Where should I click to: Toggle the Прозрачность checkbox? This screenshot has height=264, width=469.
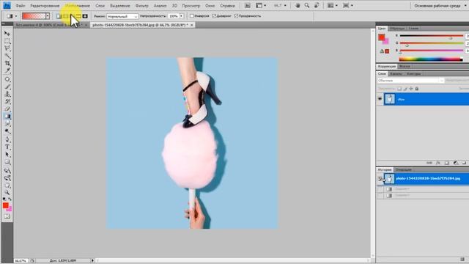point(236,16)
